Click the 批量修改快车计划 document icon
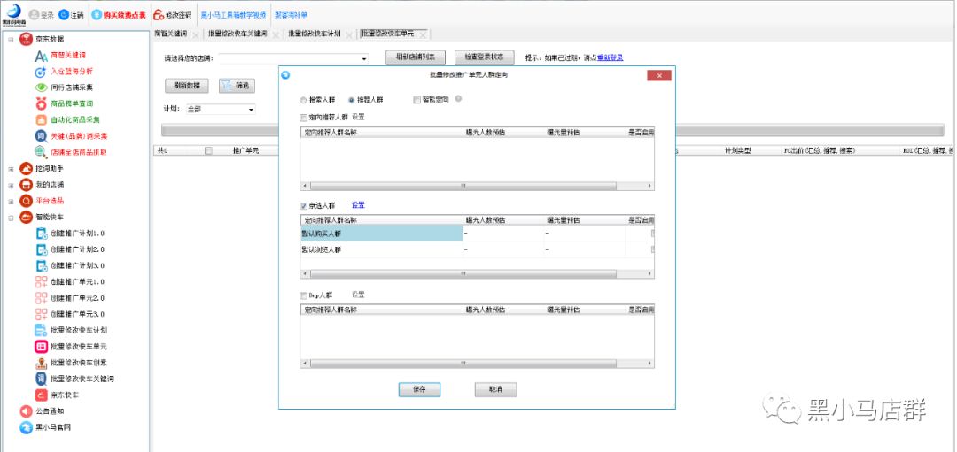Viewport: 957px width, 452px height. [41, 330]
